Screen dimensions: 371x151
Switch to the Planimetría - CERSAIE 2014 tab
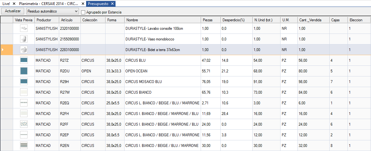pos(49,3)
